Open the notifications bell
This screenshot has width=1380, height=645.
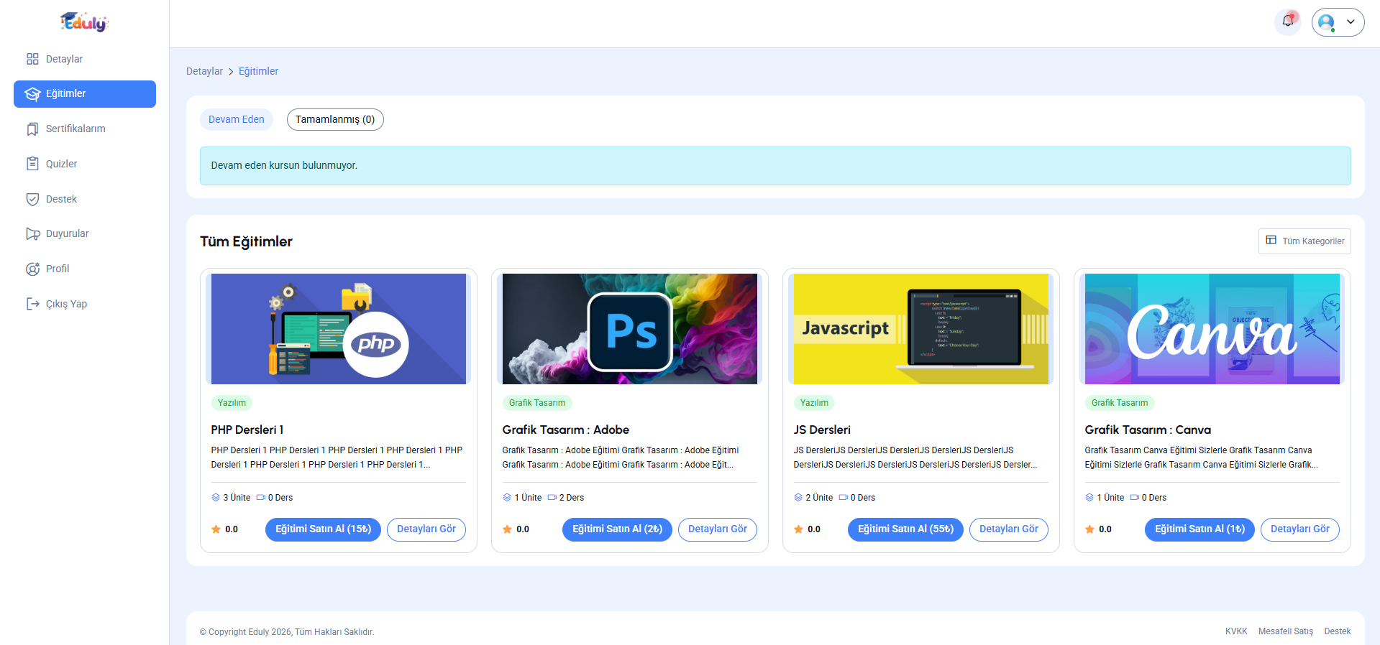point(1288,22)
